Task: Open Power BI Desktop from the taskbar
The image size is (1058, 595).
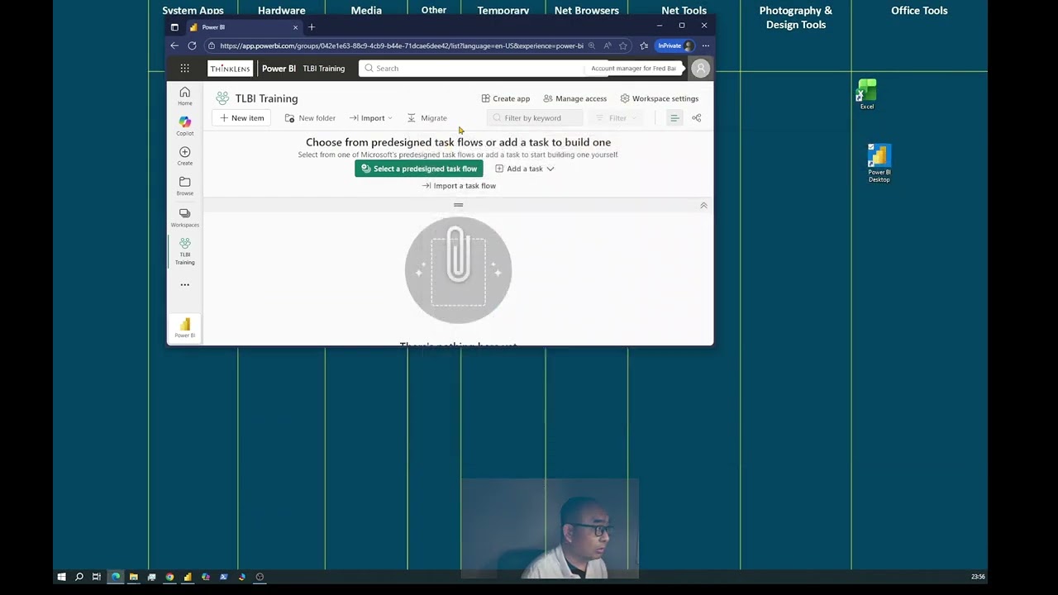Action: [x=188, y=577]
